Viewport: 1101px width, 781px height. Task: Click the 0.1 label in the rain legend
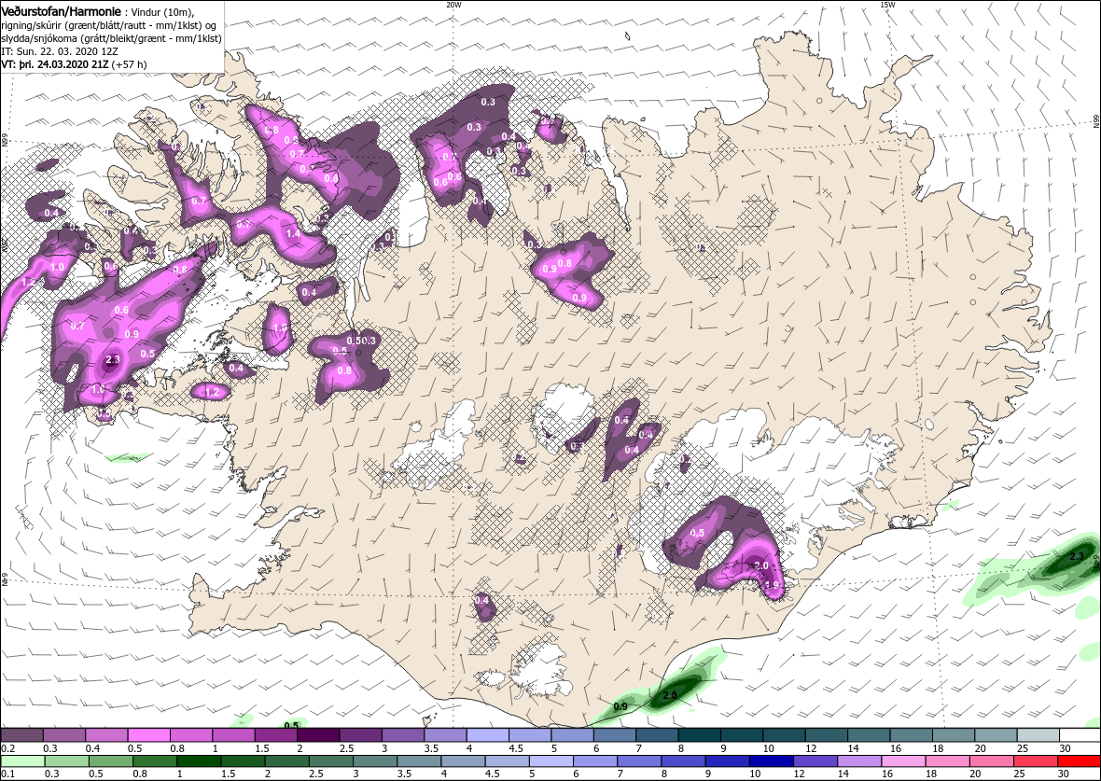tap(8, 774)
